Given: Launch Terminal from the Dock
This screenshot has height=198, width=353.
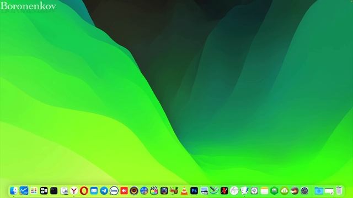Looking at the screenshot, I should point(54,191).
